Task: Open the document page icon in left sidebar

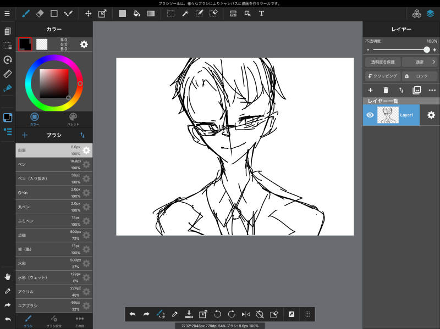Action: click(x=8, y=31)
